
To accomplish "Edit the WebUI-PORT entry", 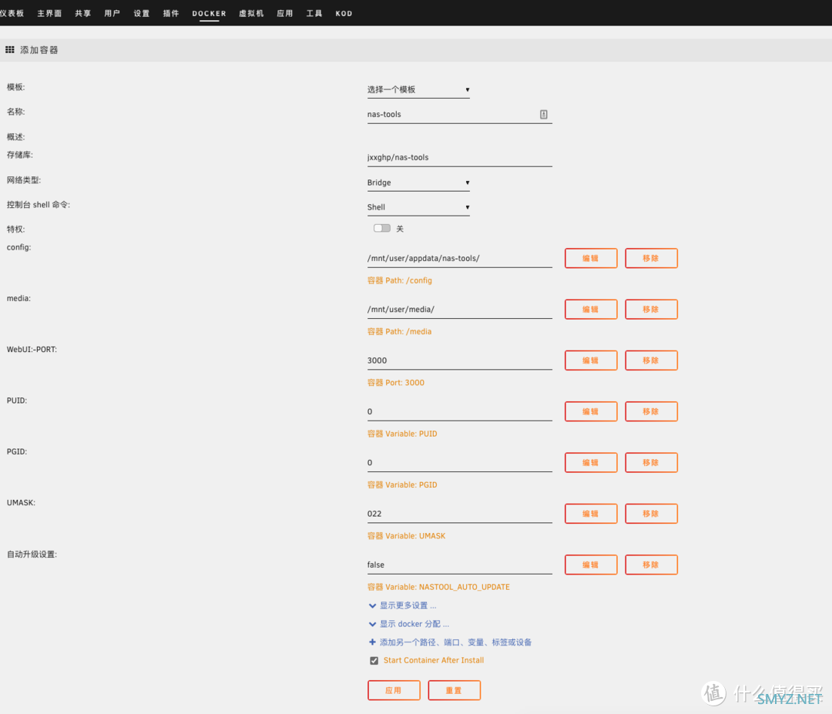I will pyautogui.click(x=591, y=360).
